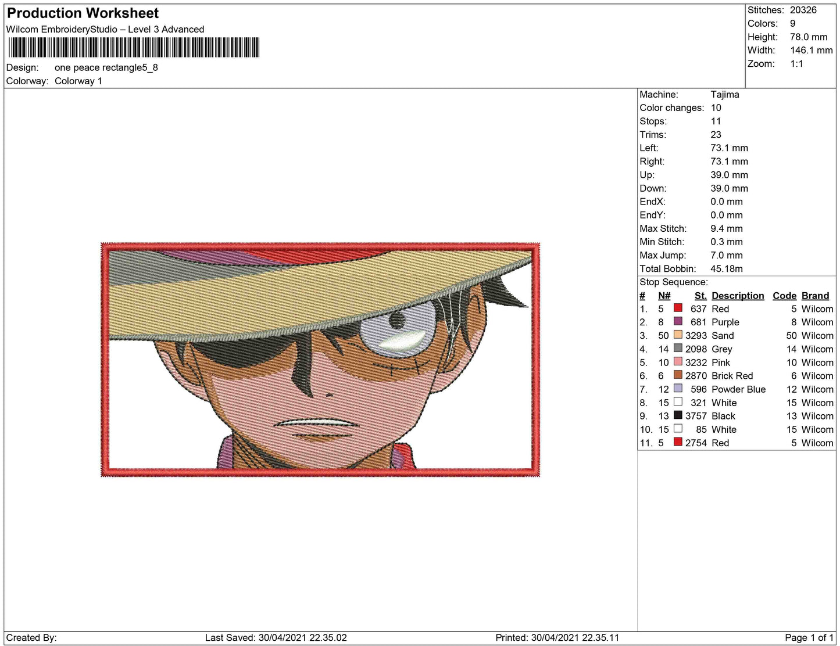The height and width of the screenshot is (646, 840).
Task: Click the 'N#' column header
Action: pos(664,296)
